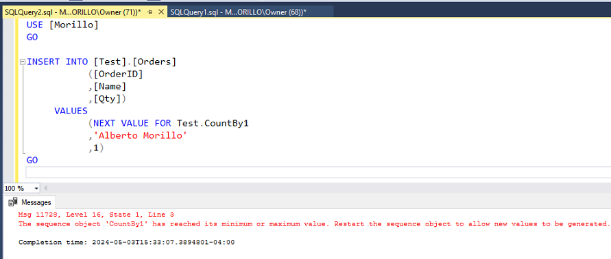Switch to the SQLQuery2.sql tab
This screenshot has width=611, height=259.
tap(73, 12)
